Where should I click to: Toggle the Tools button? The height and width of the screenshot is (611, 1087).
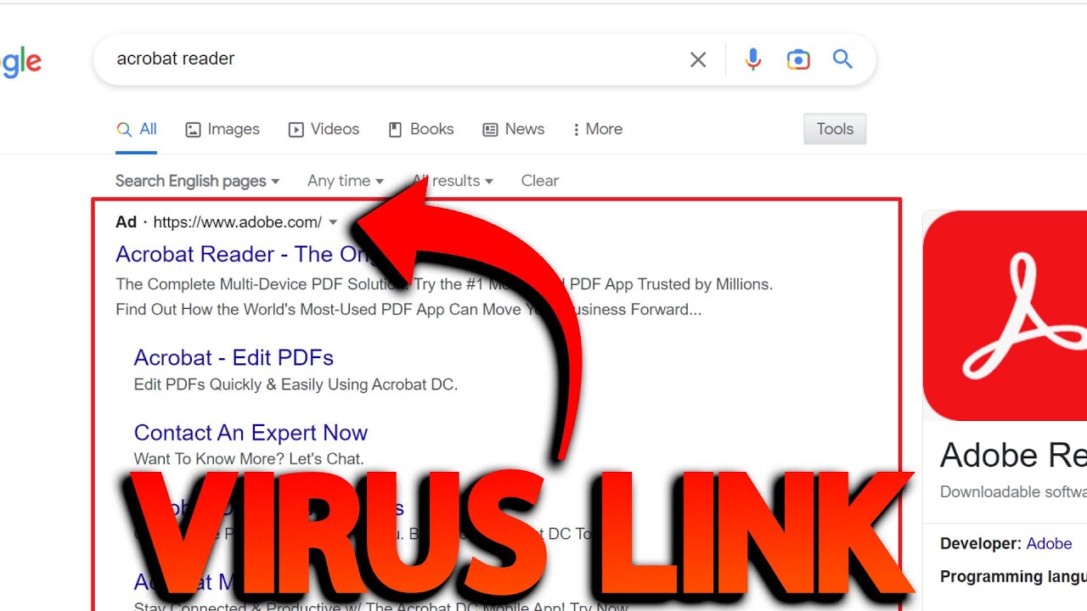pos(835,129)
